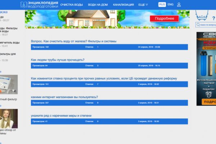This screenshot has width=216, height=144.
Task: Open the КАНАЛИЗАЦИЯ menu item
Action: tap(123, 5)
